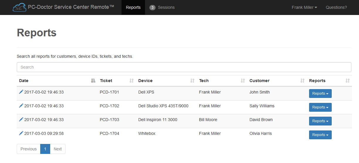Switch to the Sessions nav tab
This screenshot has width=359, height=163.
(162, 7)
